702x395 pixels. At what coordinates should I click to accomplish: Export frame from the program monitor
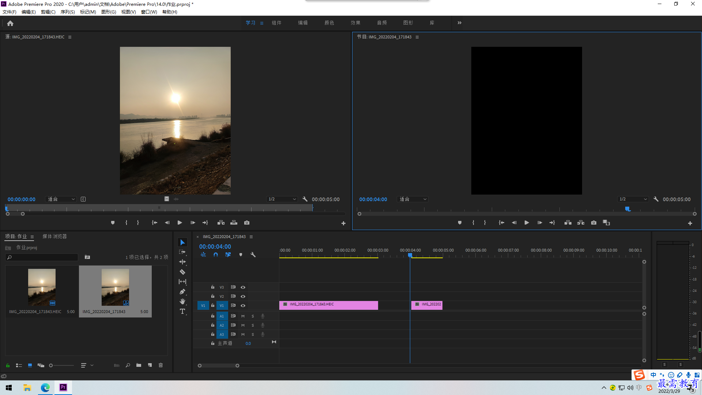point(594,223)
